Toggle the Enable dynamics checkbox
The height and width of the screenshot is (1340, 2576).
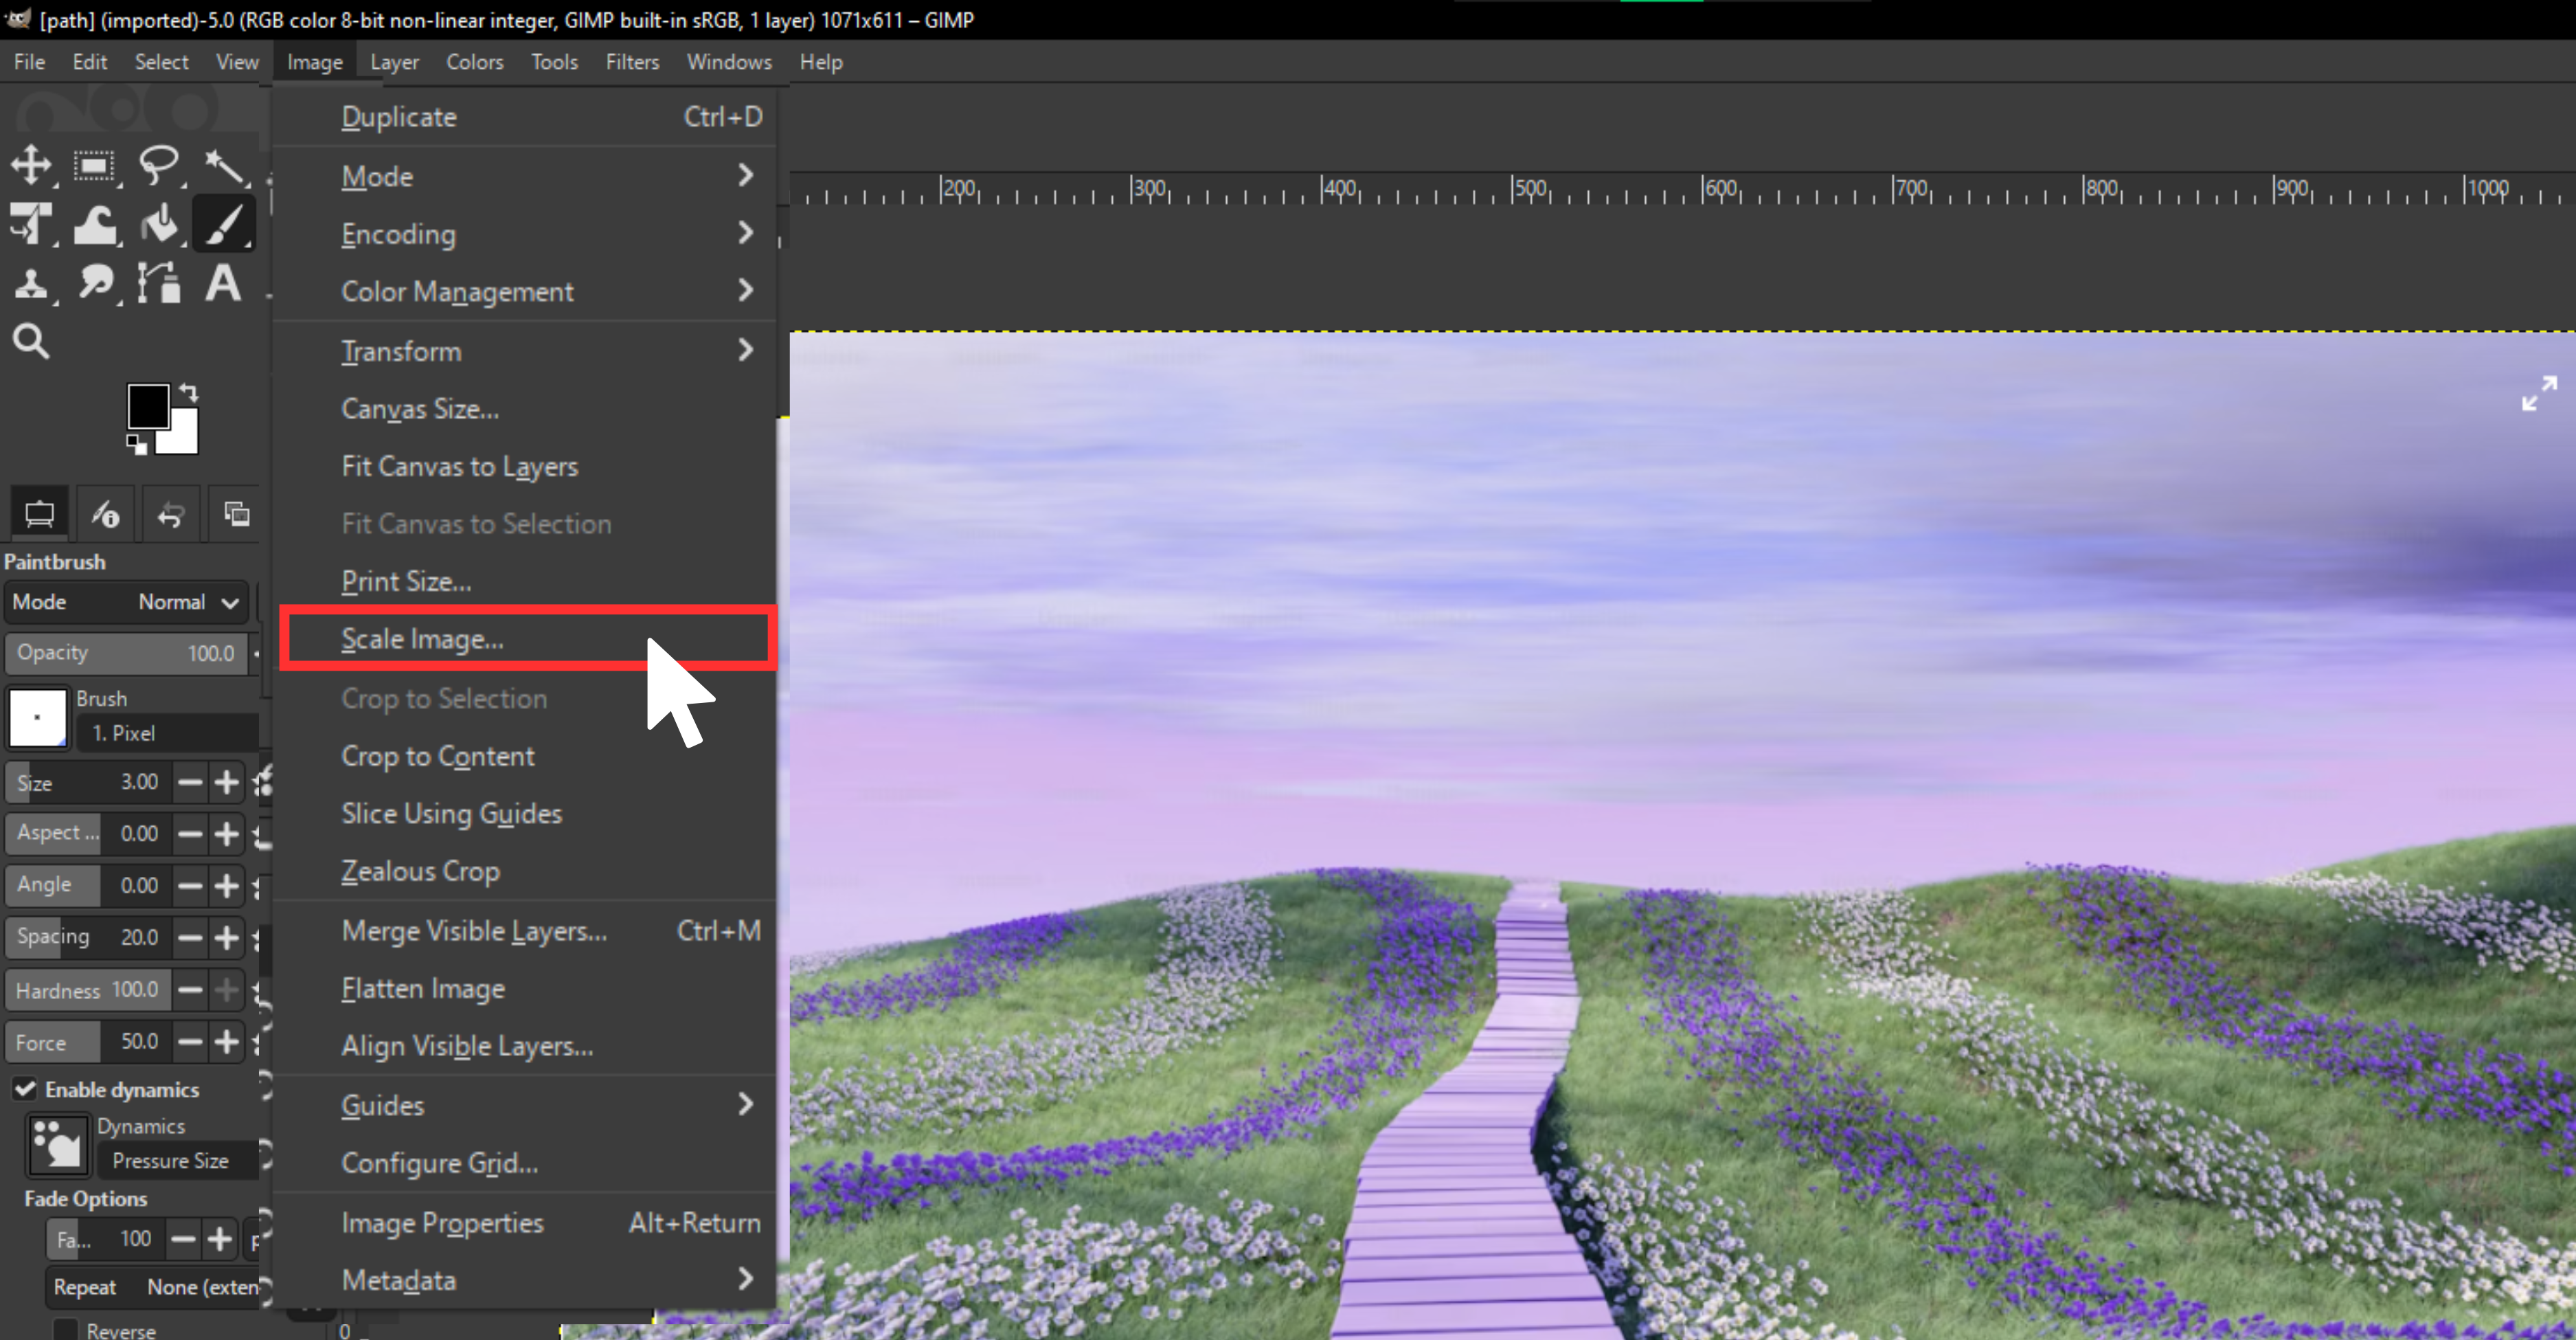click(26, 1089)
